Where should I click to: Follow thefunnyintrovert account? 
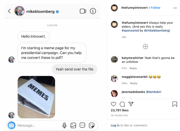click(155, 8)
